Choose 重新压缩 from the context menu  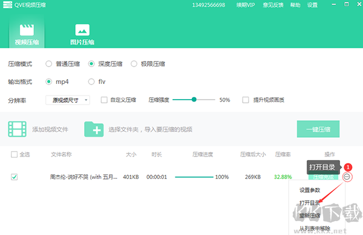coord(310,216)
